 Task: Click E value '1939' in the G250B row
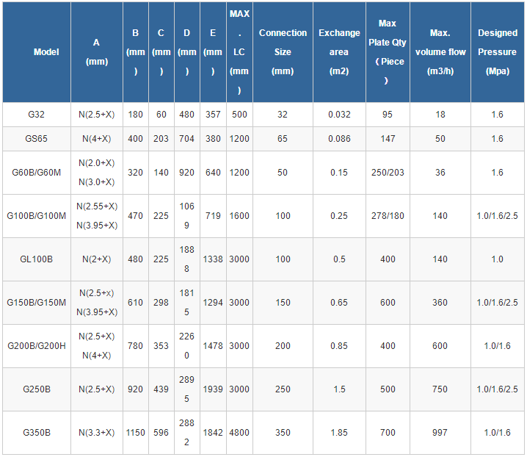[213, 389]
